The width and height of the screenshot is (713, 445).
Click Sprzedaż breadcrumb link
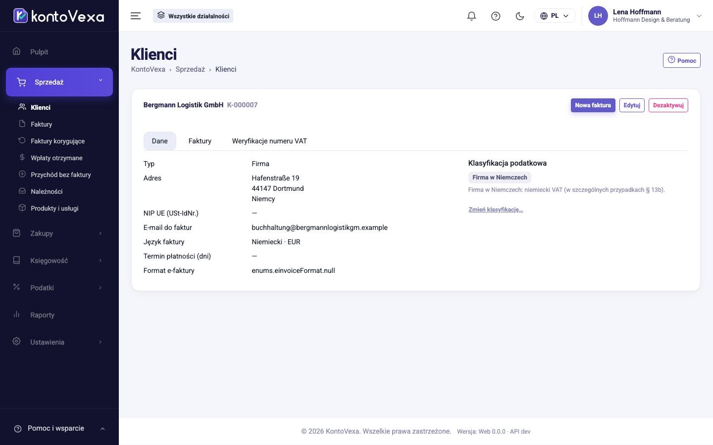click(x=190, y=69)
